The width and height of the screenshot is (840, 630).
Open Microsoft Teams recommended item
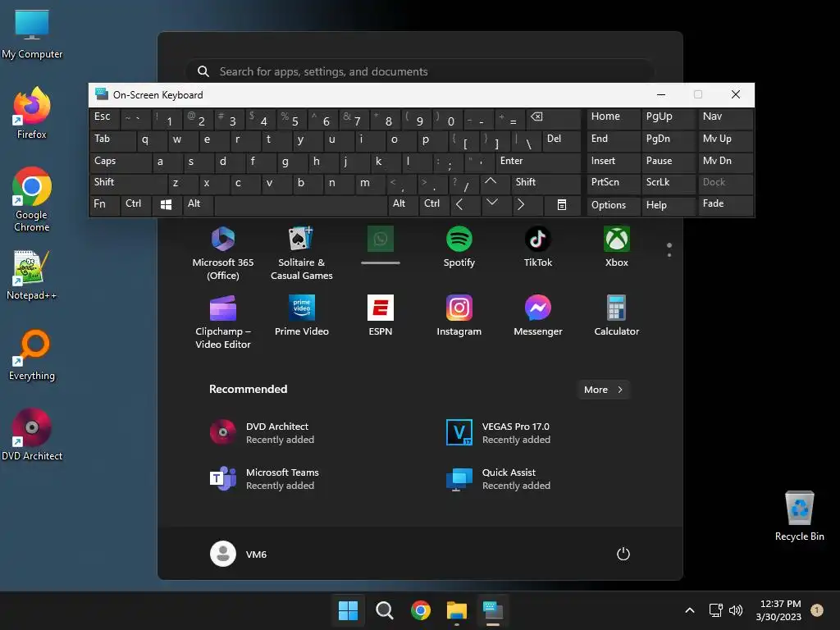point(264,479)
